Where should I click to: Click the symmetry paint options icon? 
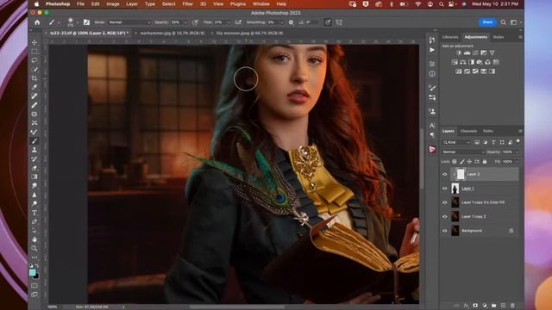tap(339, 22)
